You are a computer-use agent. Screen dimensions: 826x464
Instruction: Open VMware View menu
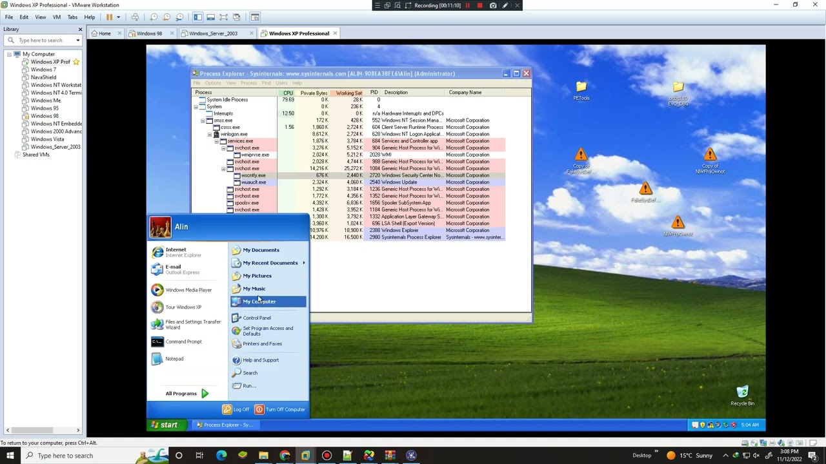tap(40, 17)
